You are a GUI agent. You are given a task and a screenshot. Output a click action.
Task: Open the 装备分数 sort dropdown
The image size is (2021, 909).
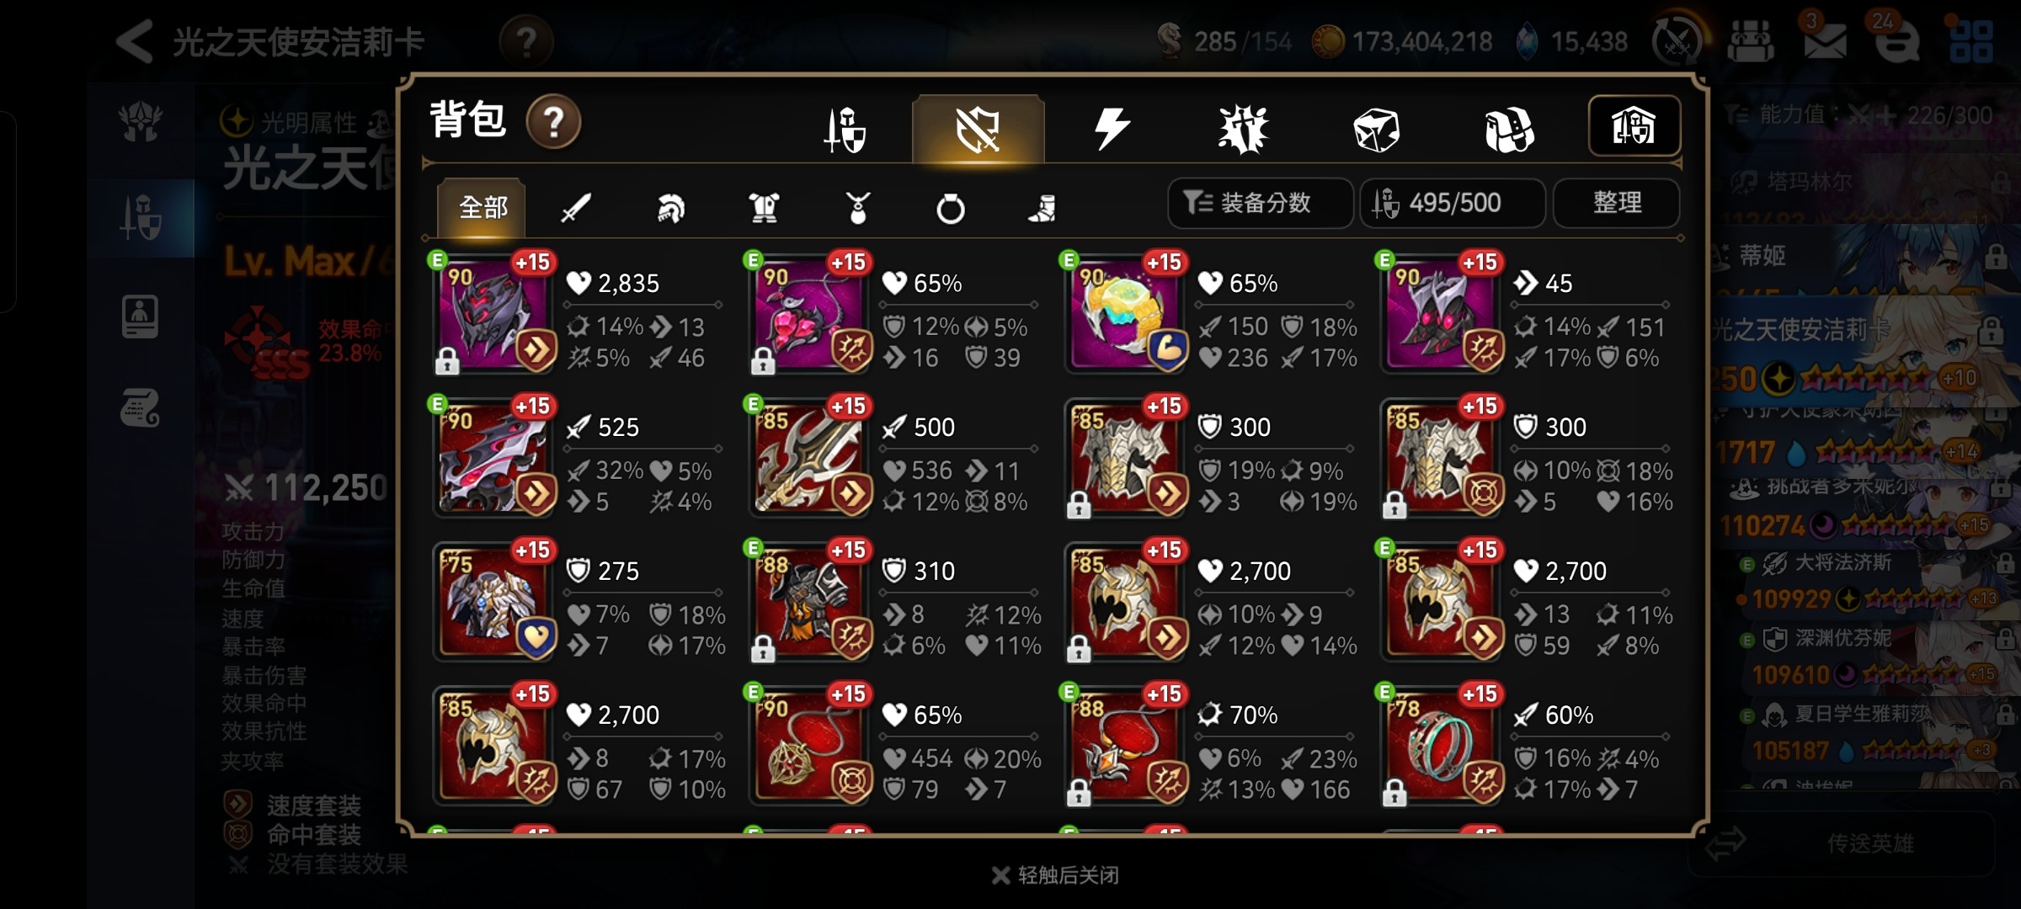coord(1260,203)
